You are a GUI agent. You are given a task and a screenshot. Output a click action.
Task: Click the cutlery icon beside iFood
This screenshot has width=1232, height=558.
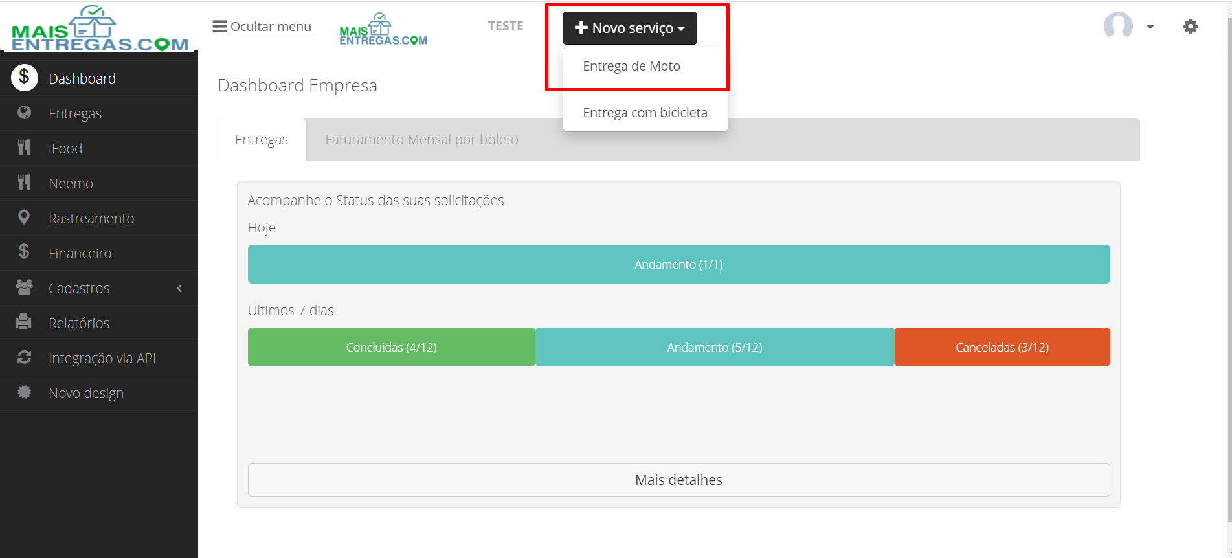pyautogui.click(x=24, y=148)
